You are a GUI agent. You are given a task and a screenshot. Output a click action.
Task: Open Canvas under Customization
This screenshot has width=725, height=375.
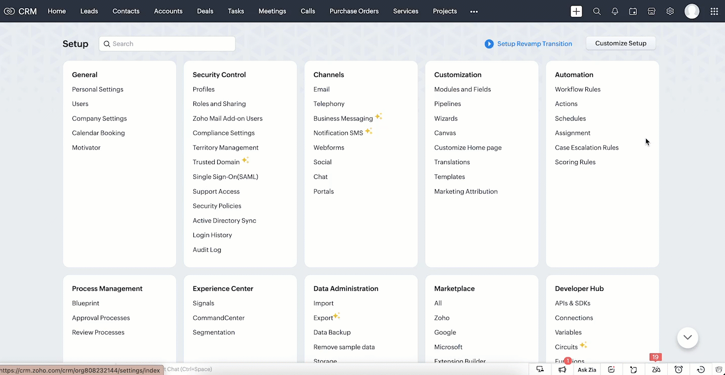pyautogui.click(x=445, y=133)
